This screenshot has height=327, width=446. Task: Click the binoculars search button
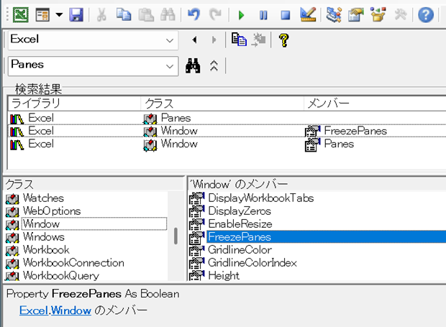192,65
